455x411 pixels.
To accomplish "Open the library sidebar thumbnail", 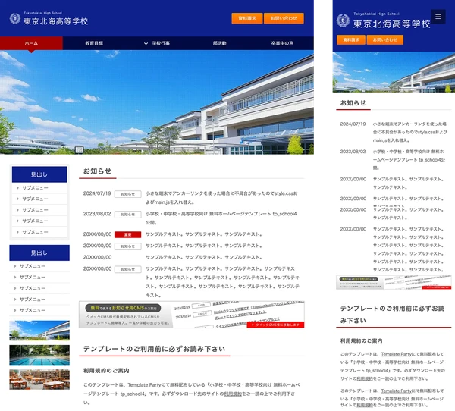I will pos(39,379).
